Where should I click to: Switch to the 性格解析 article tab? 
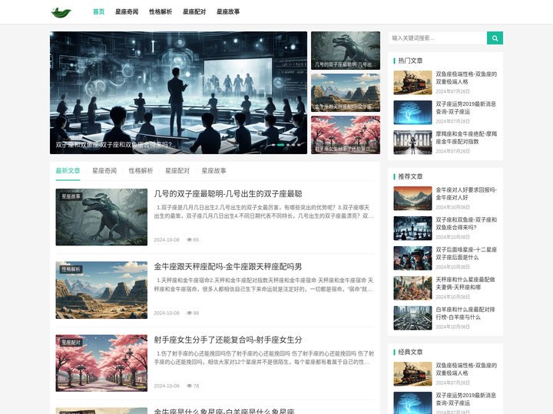point(141,171)
